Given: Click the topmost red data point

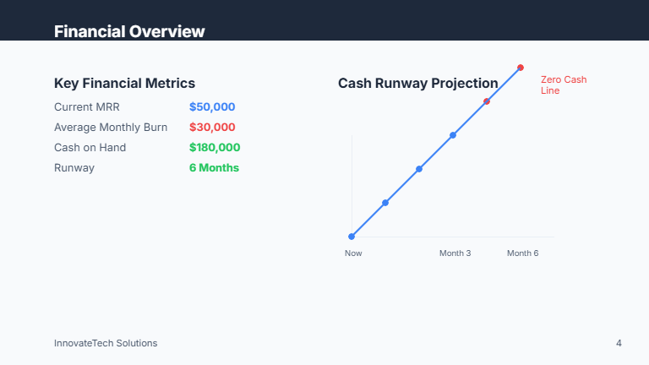Looking at the screenshot, I should pos(521,68).
